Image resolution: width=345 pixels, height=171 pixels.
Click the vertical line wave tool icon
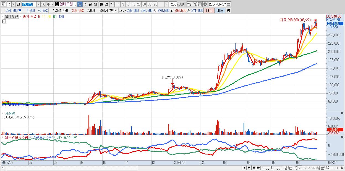point(309,168)
